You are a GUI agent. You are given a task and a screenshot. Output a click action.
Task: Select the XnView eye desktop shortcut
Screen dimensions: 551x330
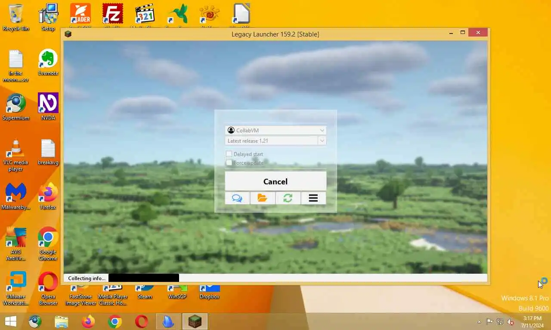point(209,15)
